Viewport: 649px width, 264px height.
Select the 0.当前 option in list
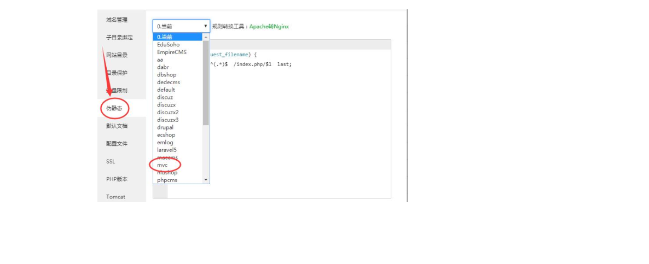point(178,37)
